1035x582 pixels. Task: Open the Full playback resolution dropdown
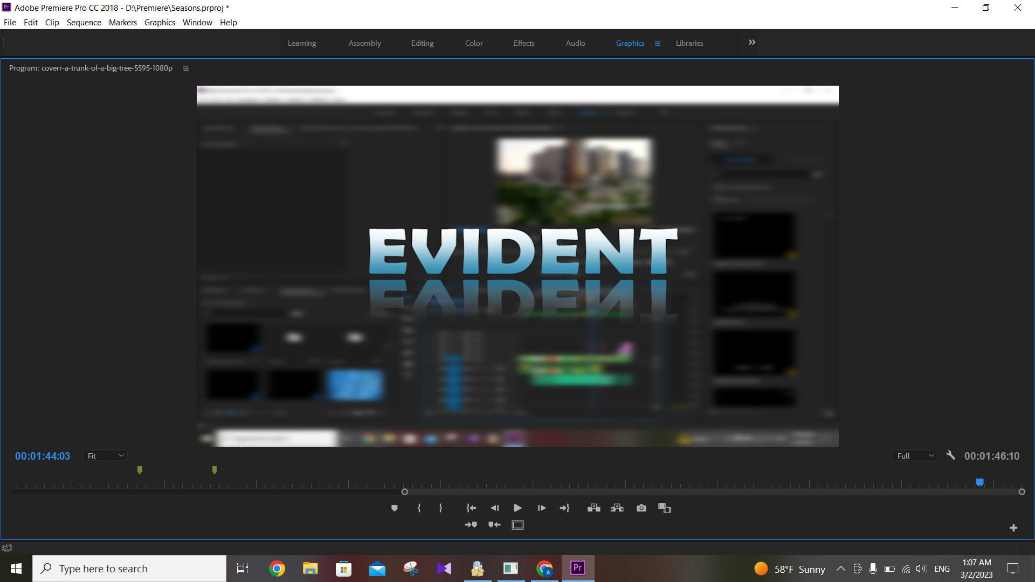point(915,456)
